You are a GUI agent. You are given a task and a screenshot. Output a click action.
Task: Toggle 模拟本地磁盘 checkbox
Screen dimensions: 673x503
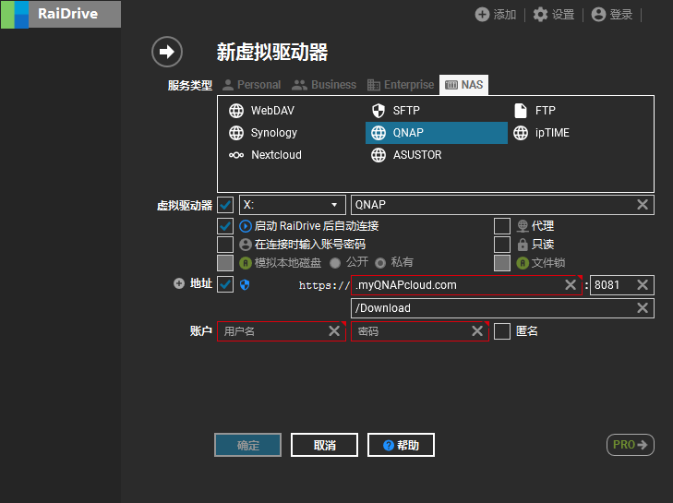[225, 263]
